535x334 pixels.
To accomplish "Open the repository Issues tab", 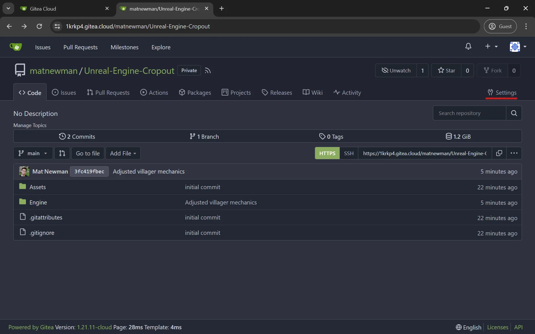I will click(64, 92).
